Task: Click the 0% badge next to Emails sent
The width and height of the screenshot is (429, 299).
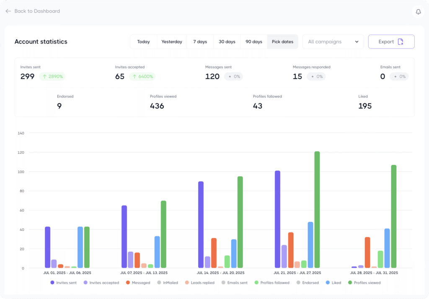Action: pos(399,77)
